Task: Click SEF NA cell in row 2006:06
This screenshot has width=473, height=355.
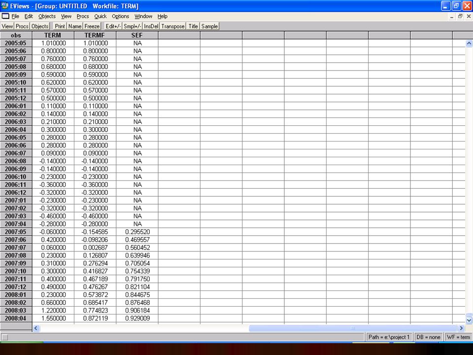Action: pos(137,145)
